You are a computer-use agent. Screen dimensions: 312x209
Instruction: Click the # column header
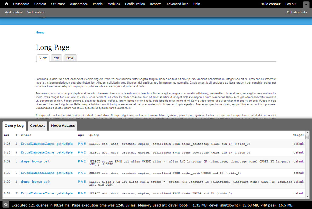coord(16,135)
